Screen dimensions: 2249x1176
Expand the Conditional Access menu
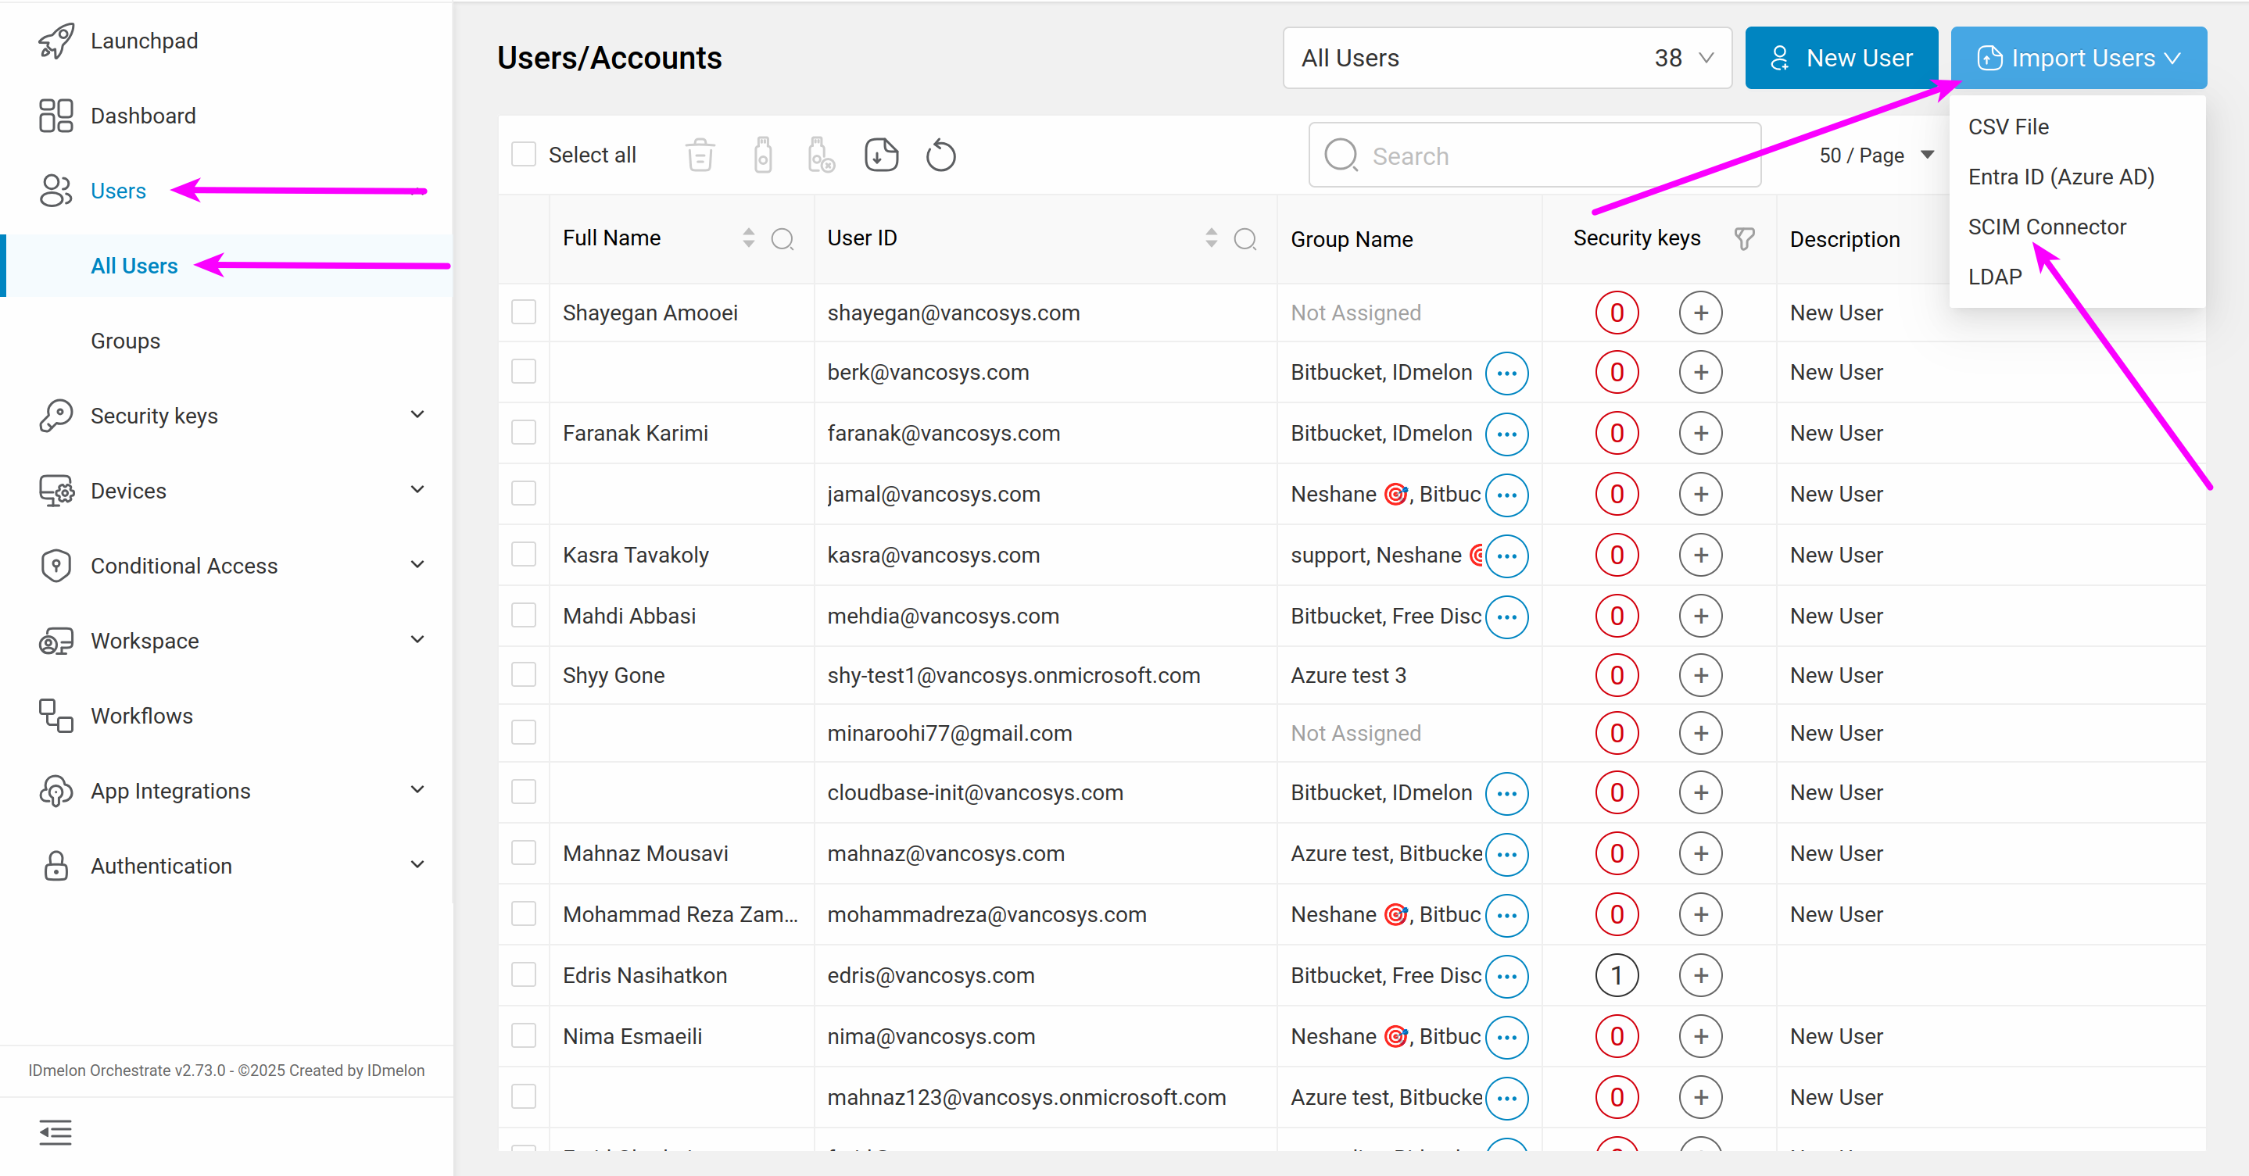pos(417,564)
